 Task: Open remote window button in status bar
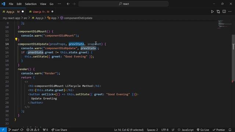coord(3,130)
